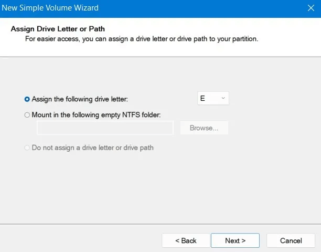Screen dimensions: 321x252
Task: Click the 'Assign Drive Letter or Path' heading
Action: click(58, 29)
